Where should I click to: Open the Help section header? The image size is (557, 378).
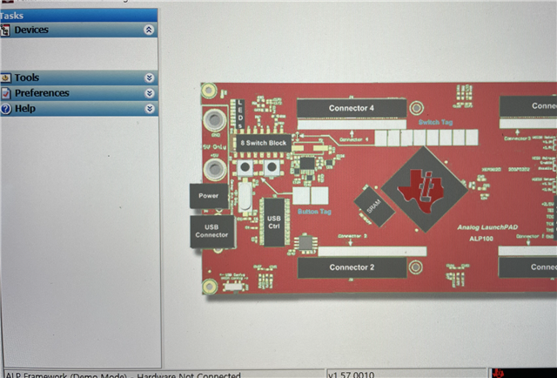[x=78, y=109]
